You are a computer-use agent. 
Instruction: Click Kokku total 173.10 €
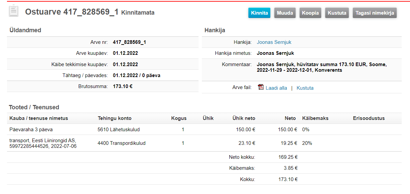pyautogui.click(x=288, y=179)
